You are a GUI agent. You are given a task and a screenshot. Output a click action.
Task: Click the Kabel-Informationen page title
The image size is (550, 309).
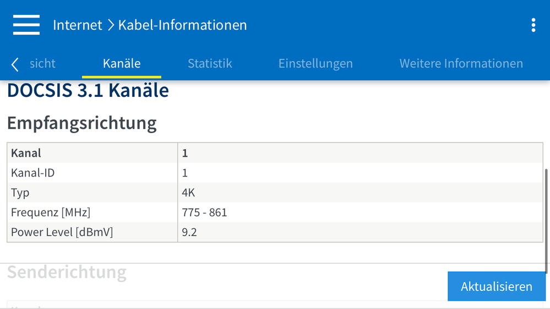[x=182, y=25]
